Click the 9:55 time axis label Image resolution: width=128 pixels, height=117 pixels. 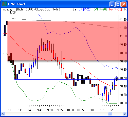pyautogui.click(x=60, y=110)
